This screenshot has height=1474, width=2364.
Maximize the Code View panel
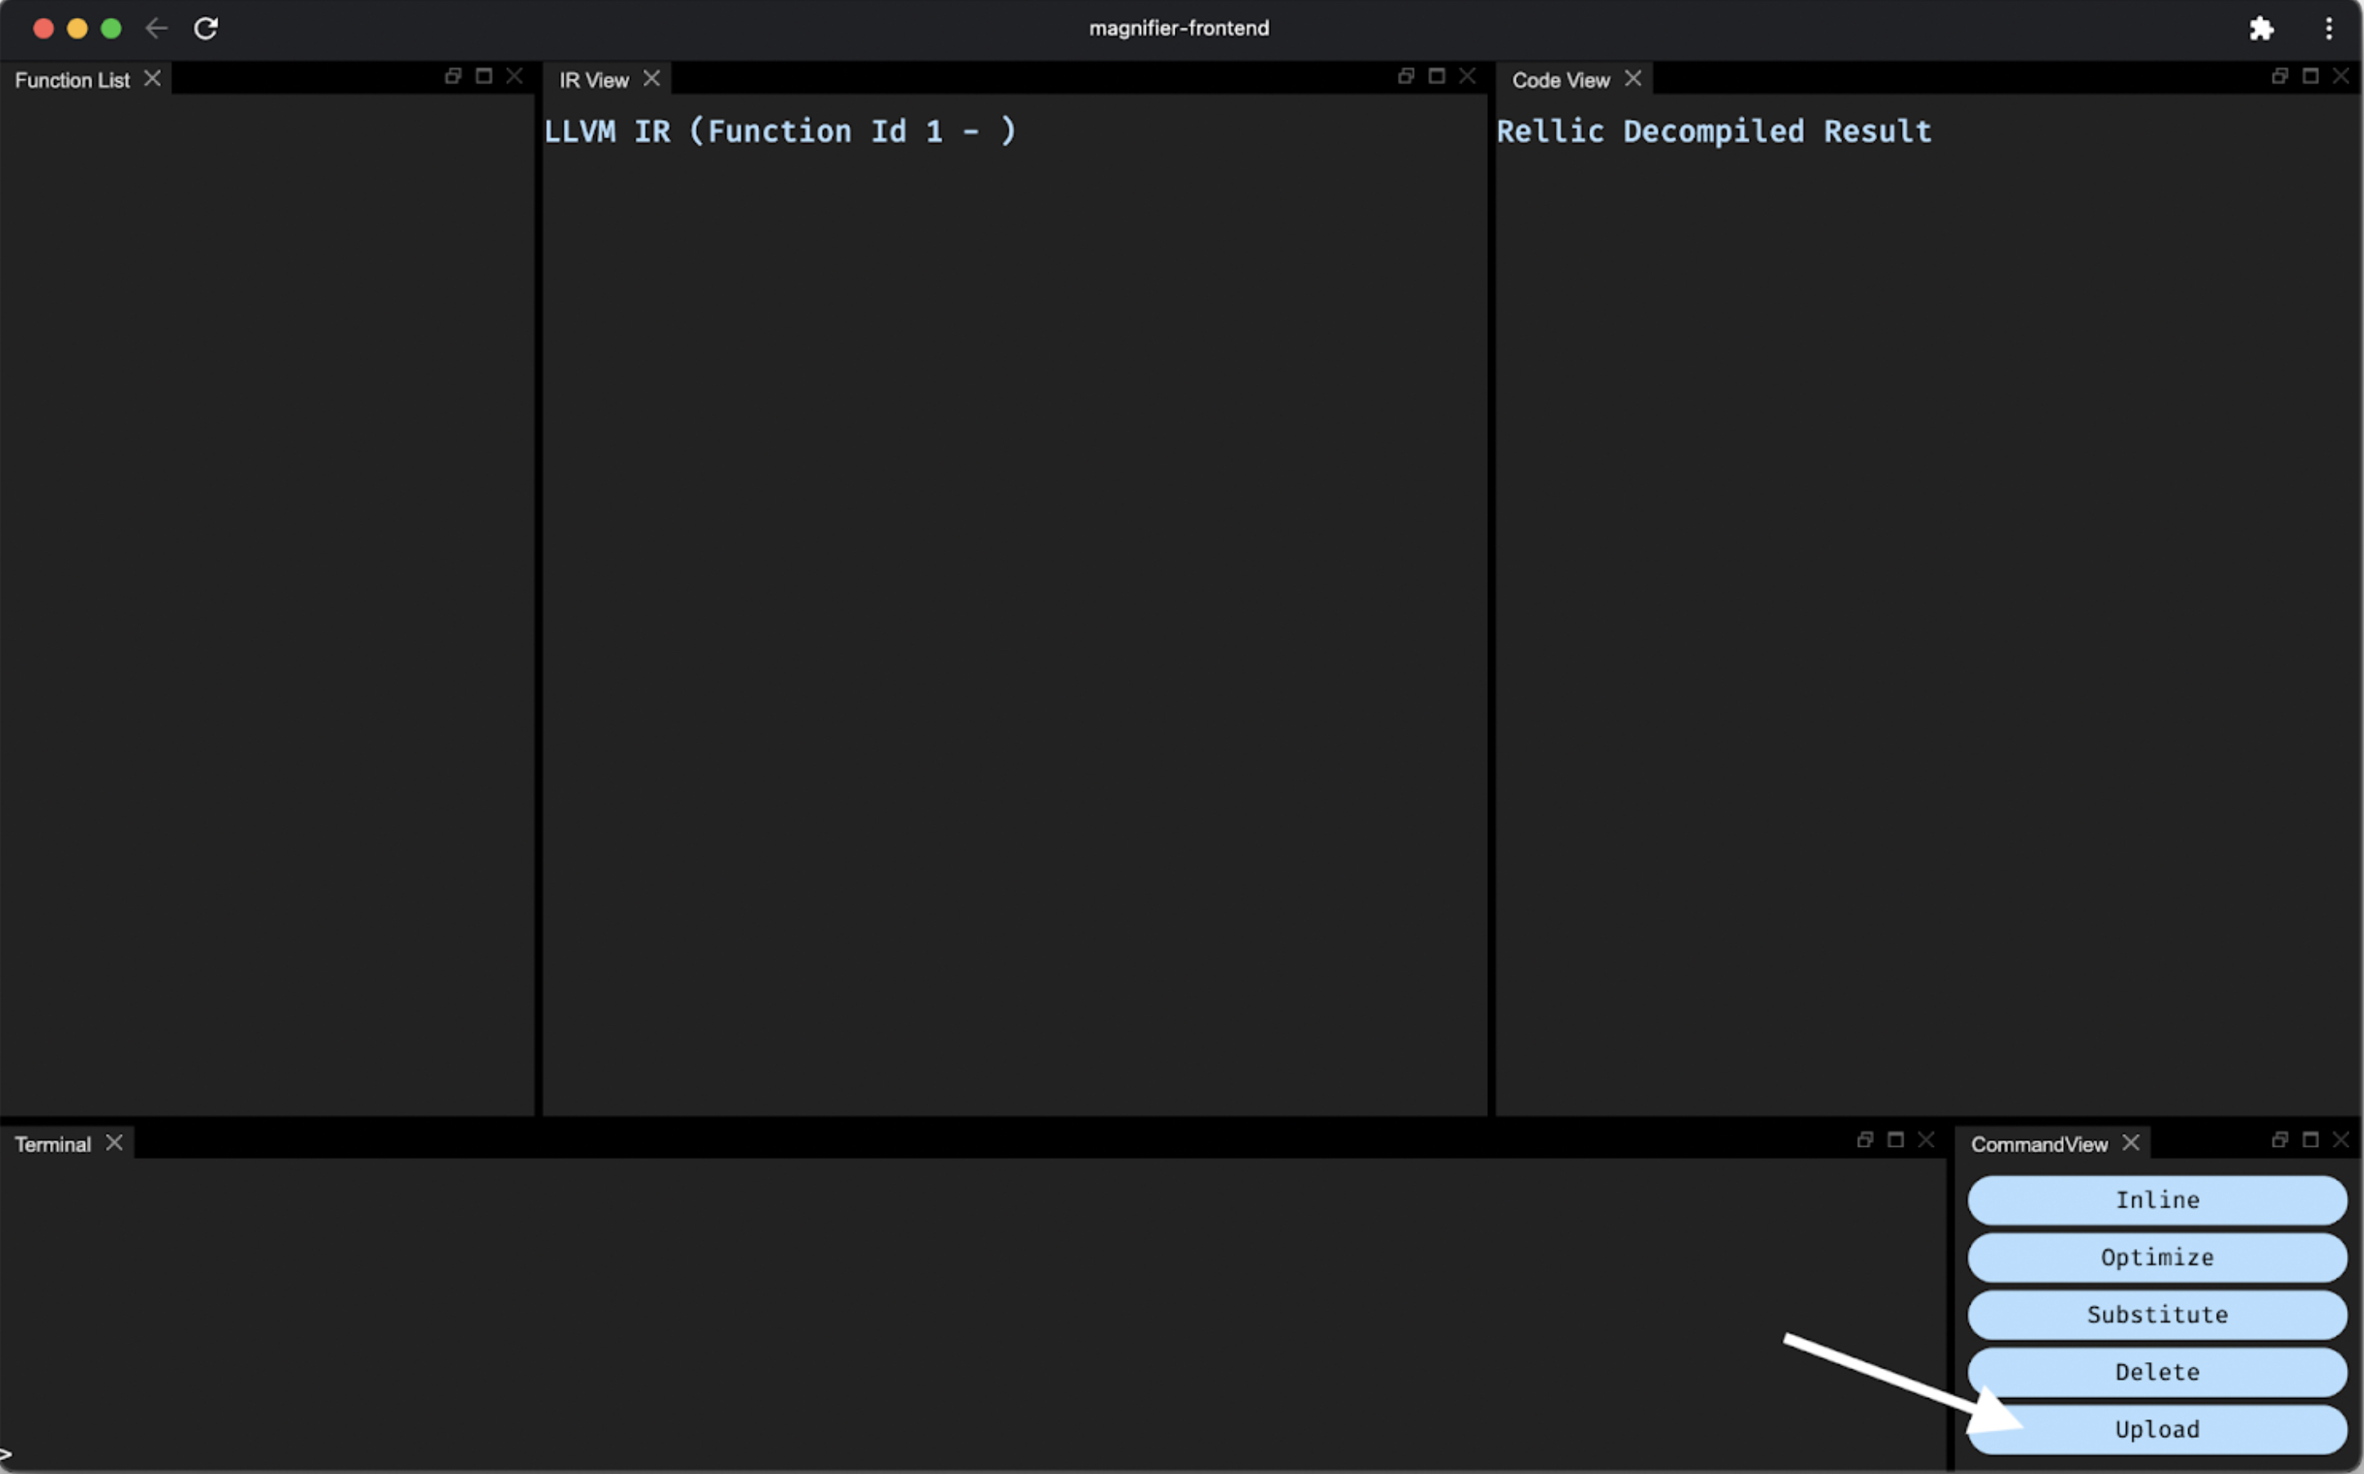pos(2309,76)
